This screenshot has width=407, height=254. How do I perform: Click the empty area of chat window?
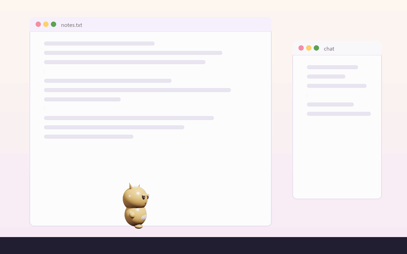pos(337,158)
